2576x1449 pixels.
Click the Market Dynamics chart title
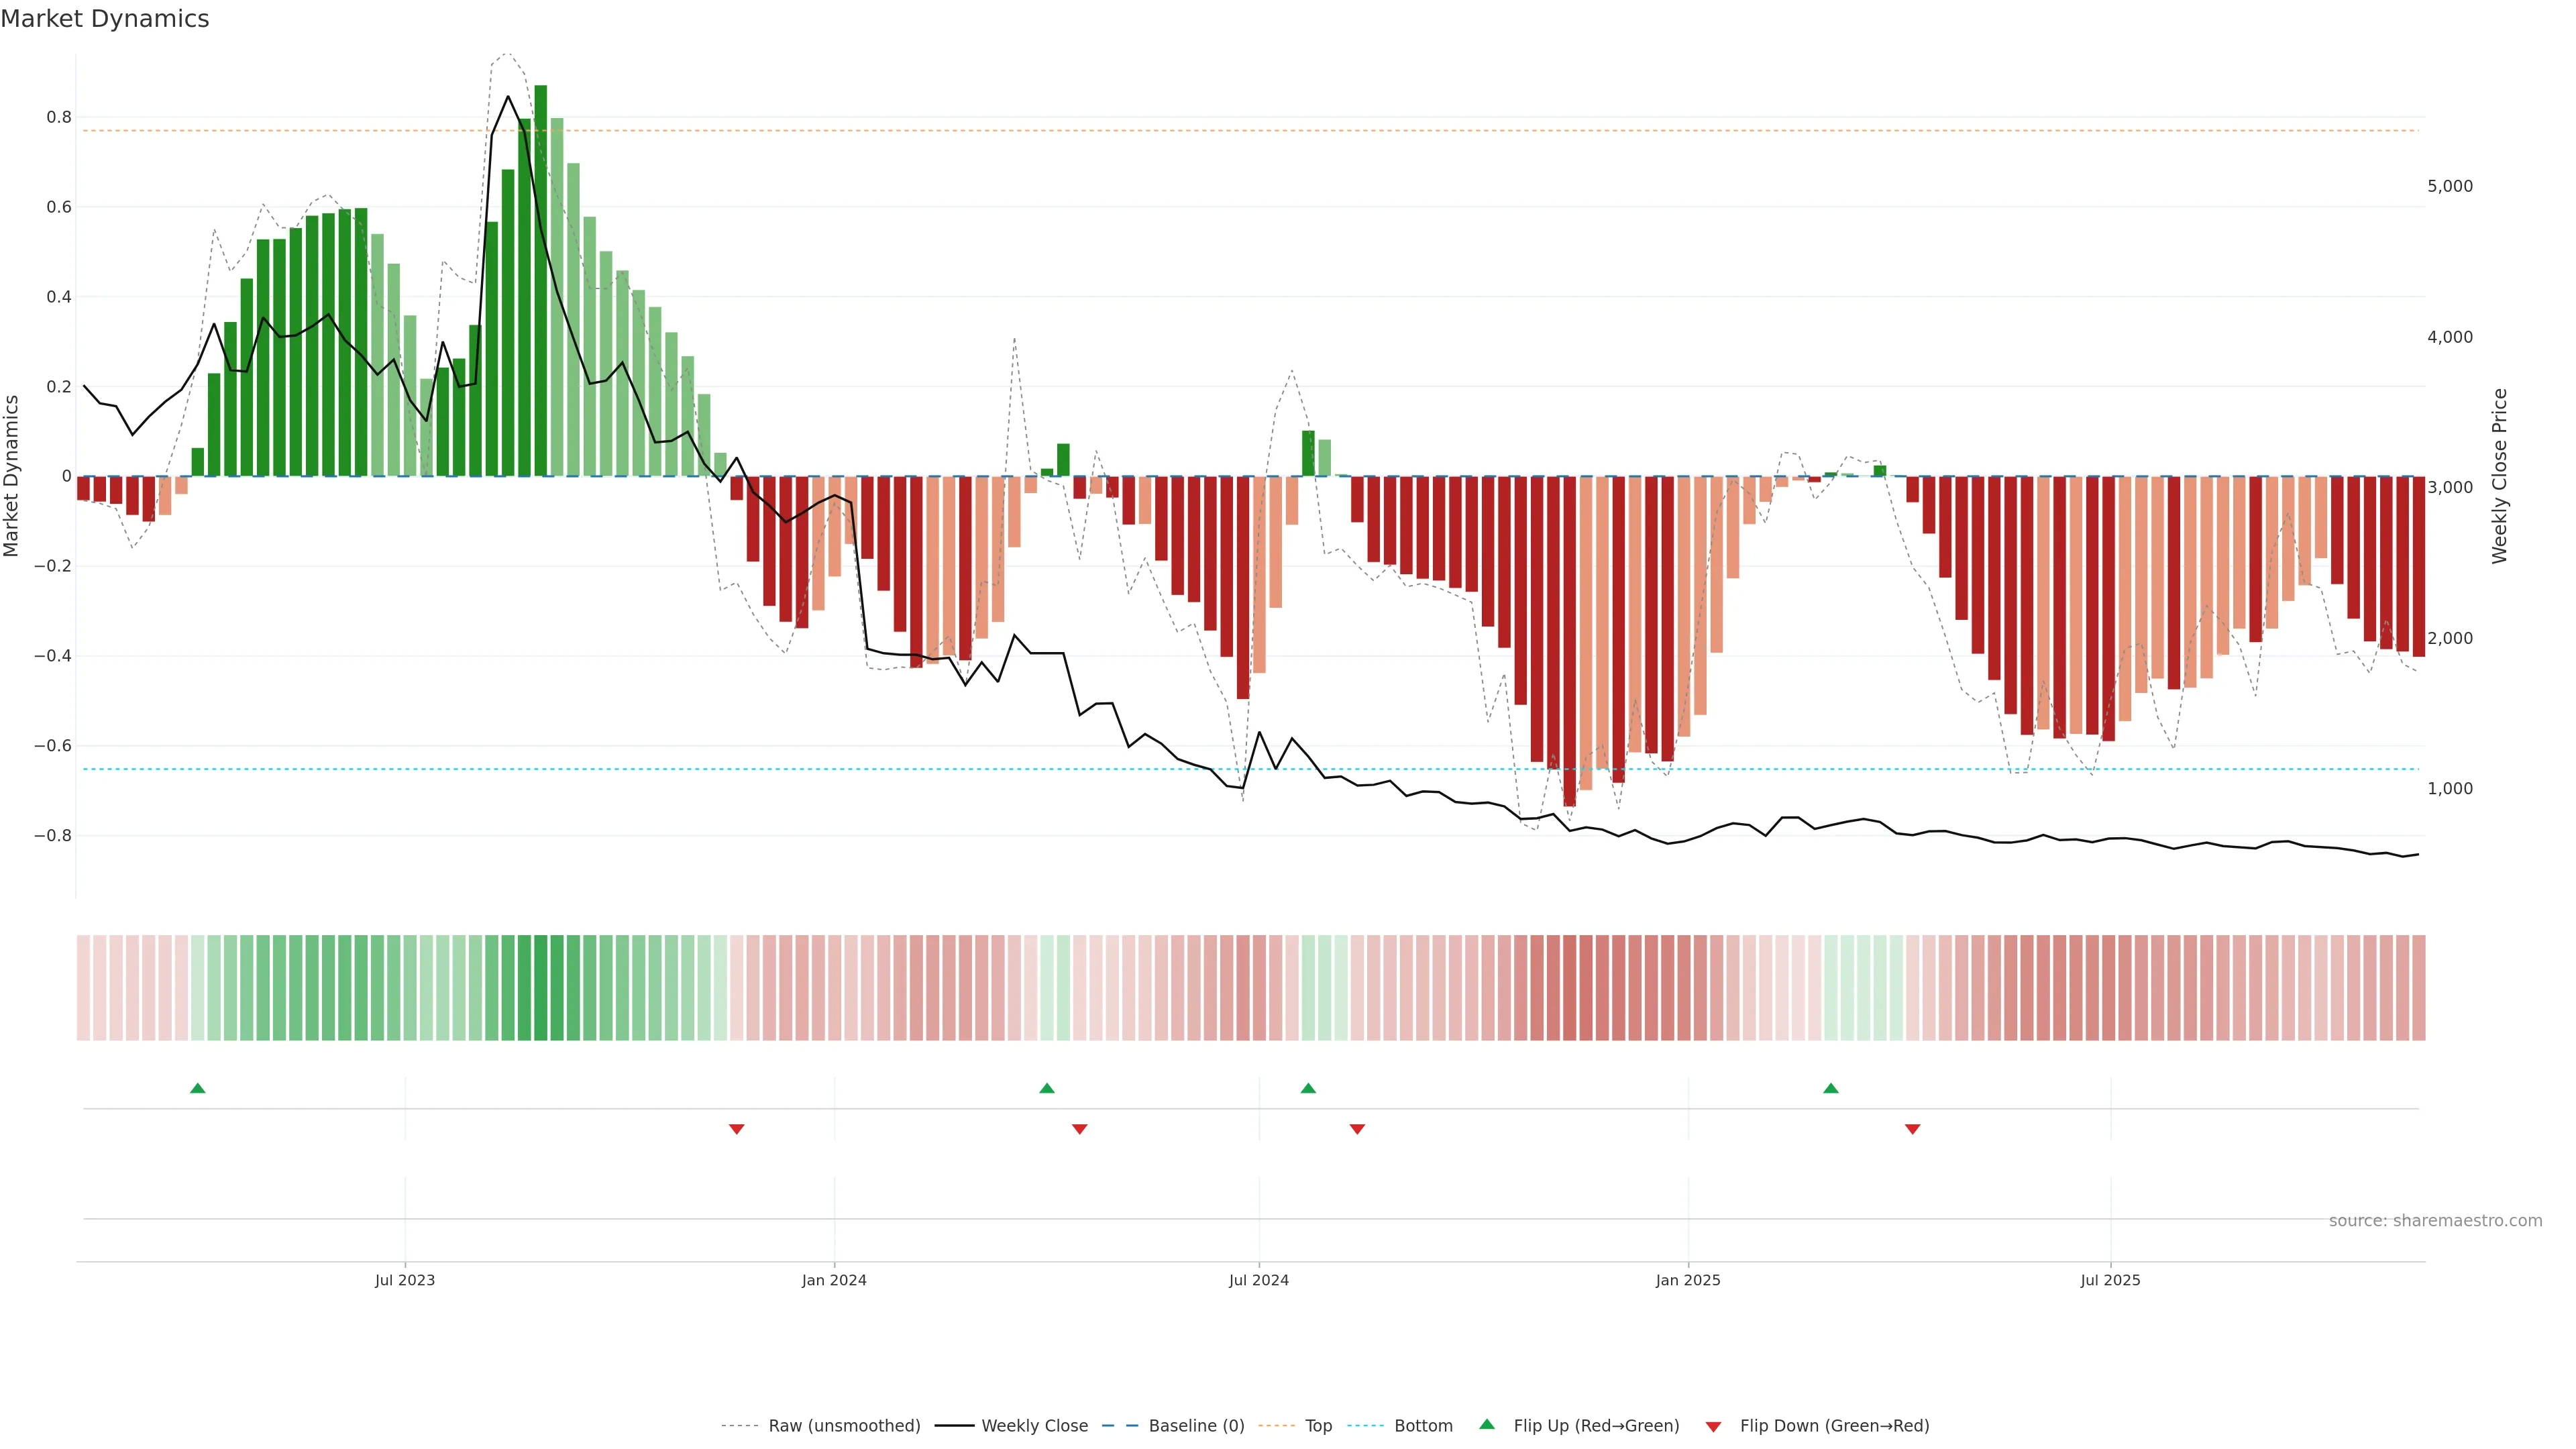click(105, 19)
